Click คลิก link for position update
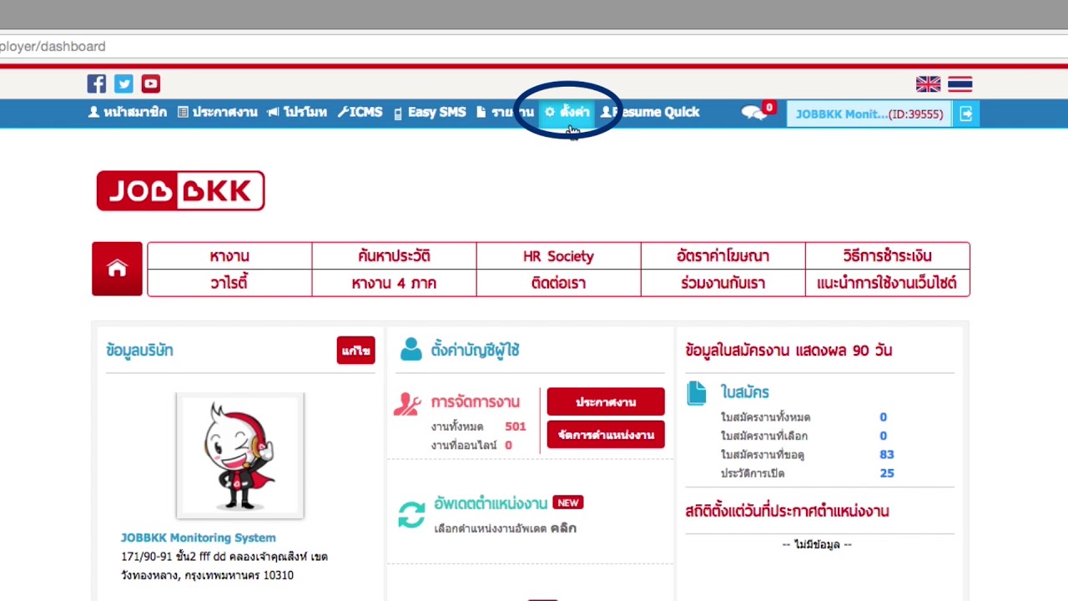 [563, 528]
